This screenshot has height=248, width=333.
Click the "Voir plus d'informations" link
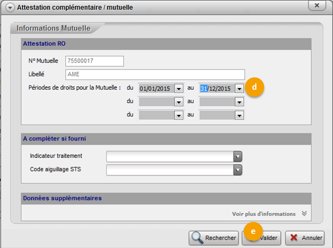pyautogui.click(x=264, y=214)
